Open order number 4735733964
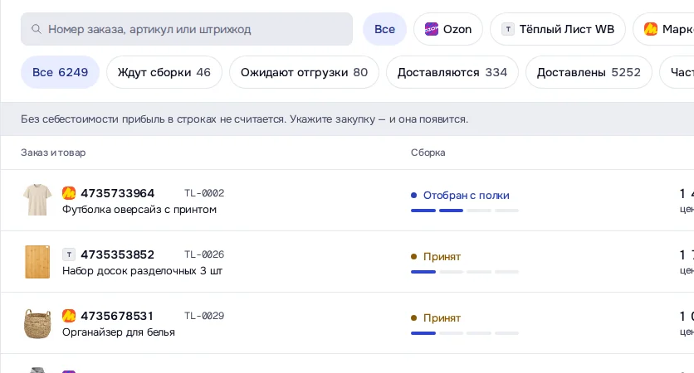This screenshot has width=694, height=373. point(117,193)
